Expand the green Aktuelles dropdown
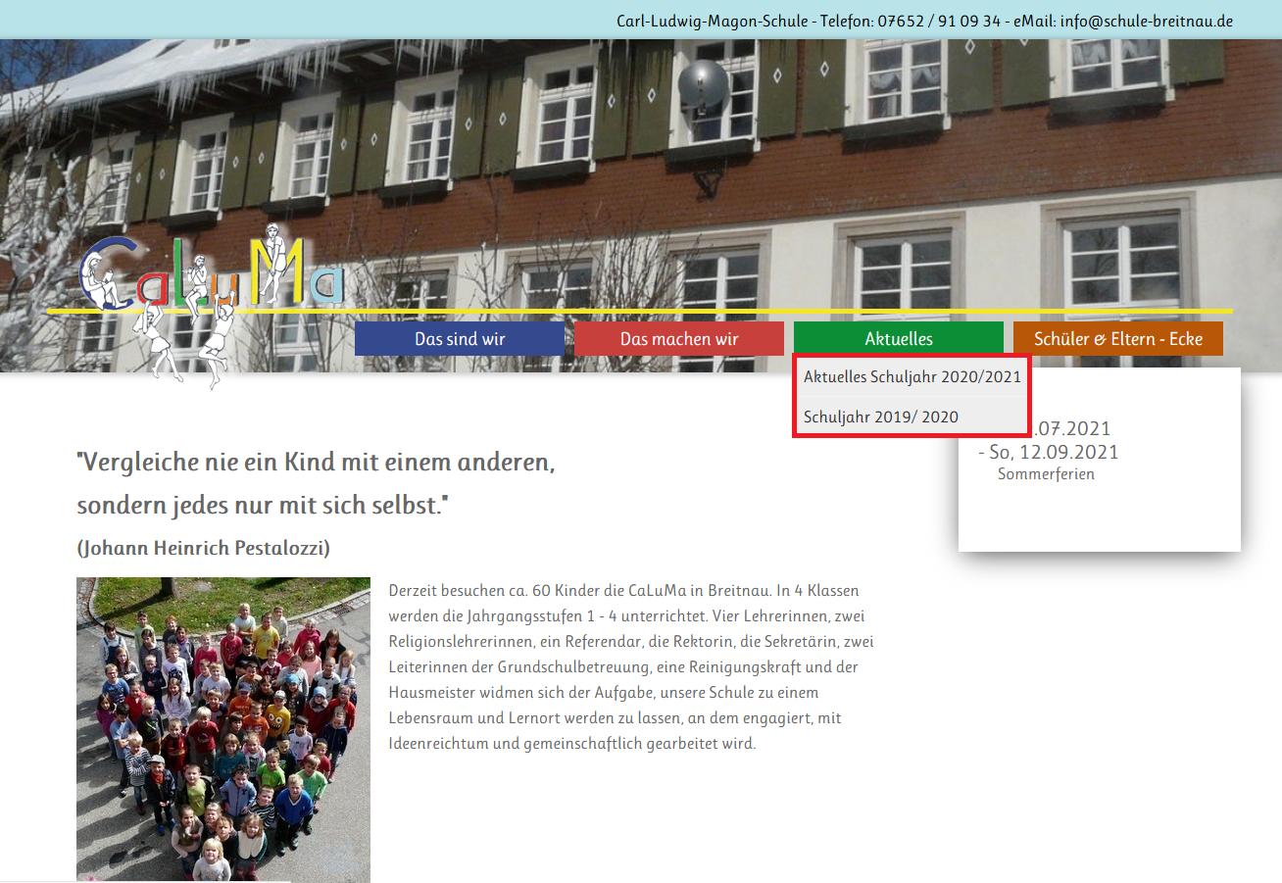Screen dimensions: 1282x883 click(898, 339)
